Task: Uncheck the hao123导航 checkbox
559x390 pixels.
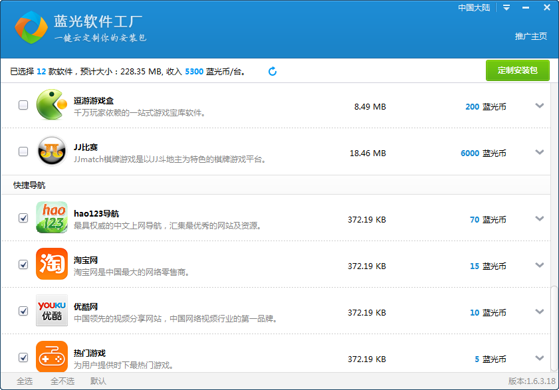Action: [23, 217]
